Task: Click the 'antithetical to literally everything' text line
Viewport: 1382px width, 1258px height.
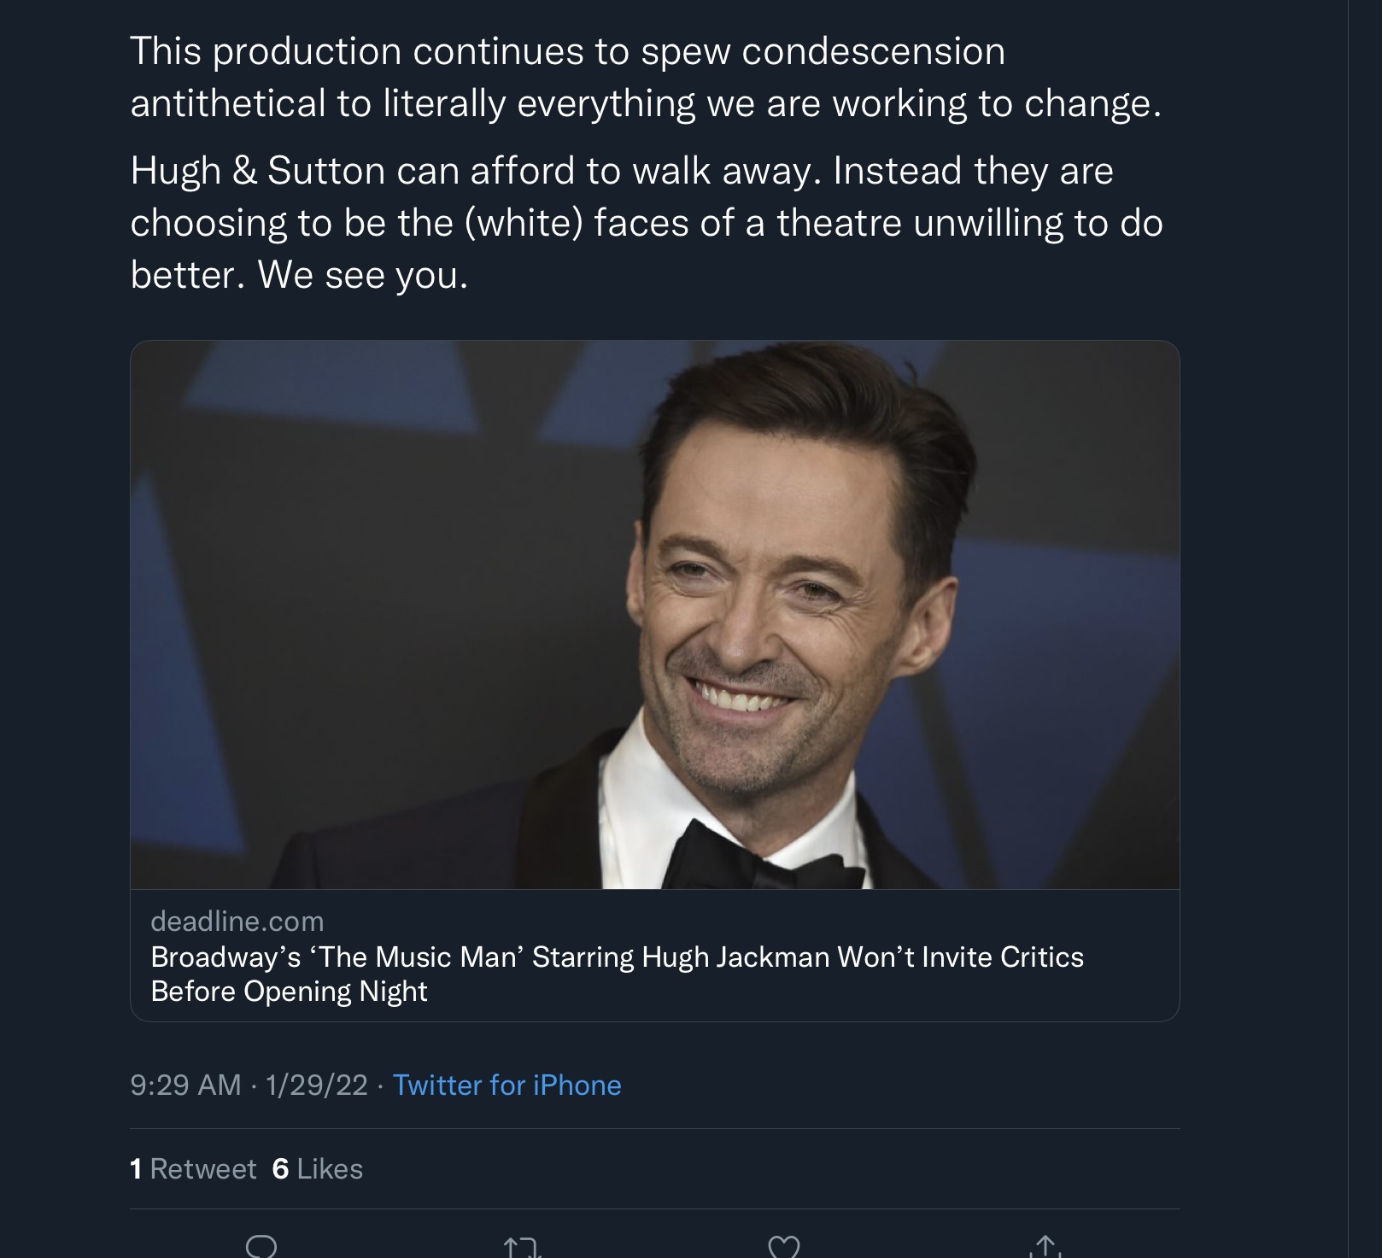Action: 646,103
